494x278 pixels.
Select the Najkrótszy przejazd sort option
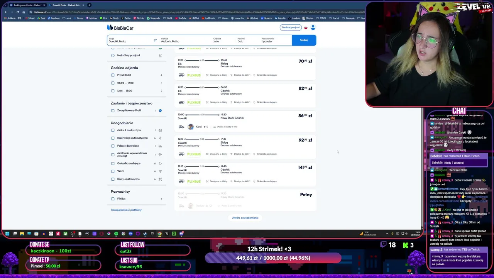coord(113,55)
